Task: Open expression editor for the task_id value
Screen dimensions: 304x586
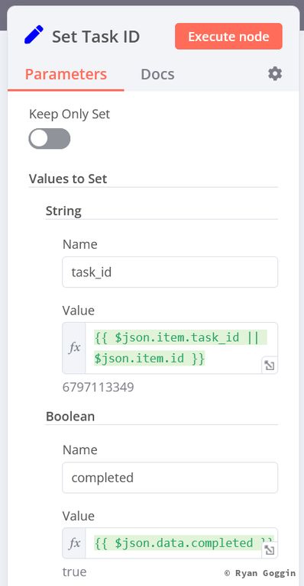Action: pyautogui.click(x=269, y=365)
